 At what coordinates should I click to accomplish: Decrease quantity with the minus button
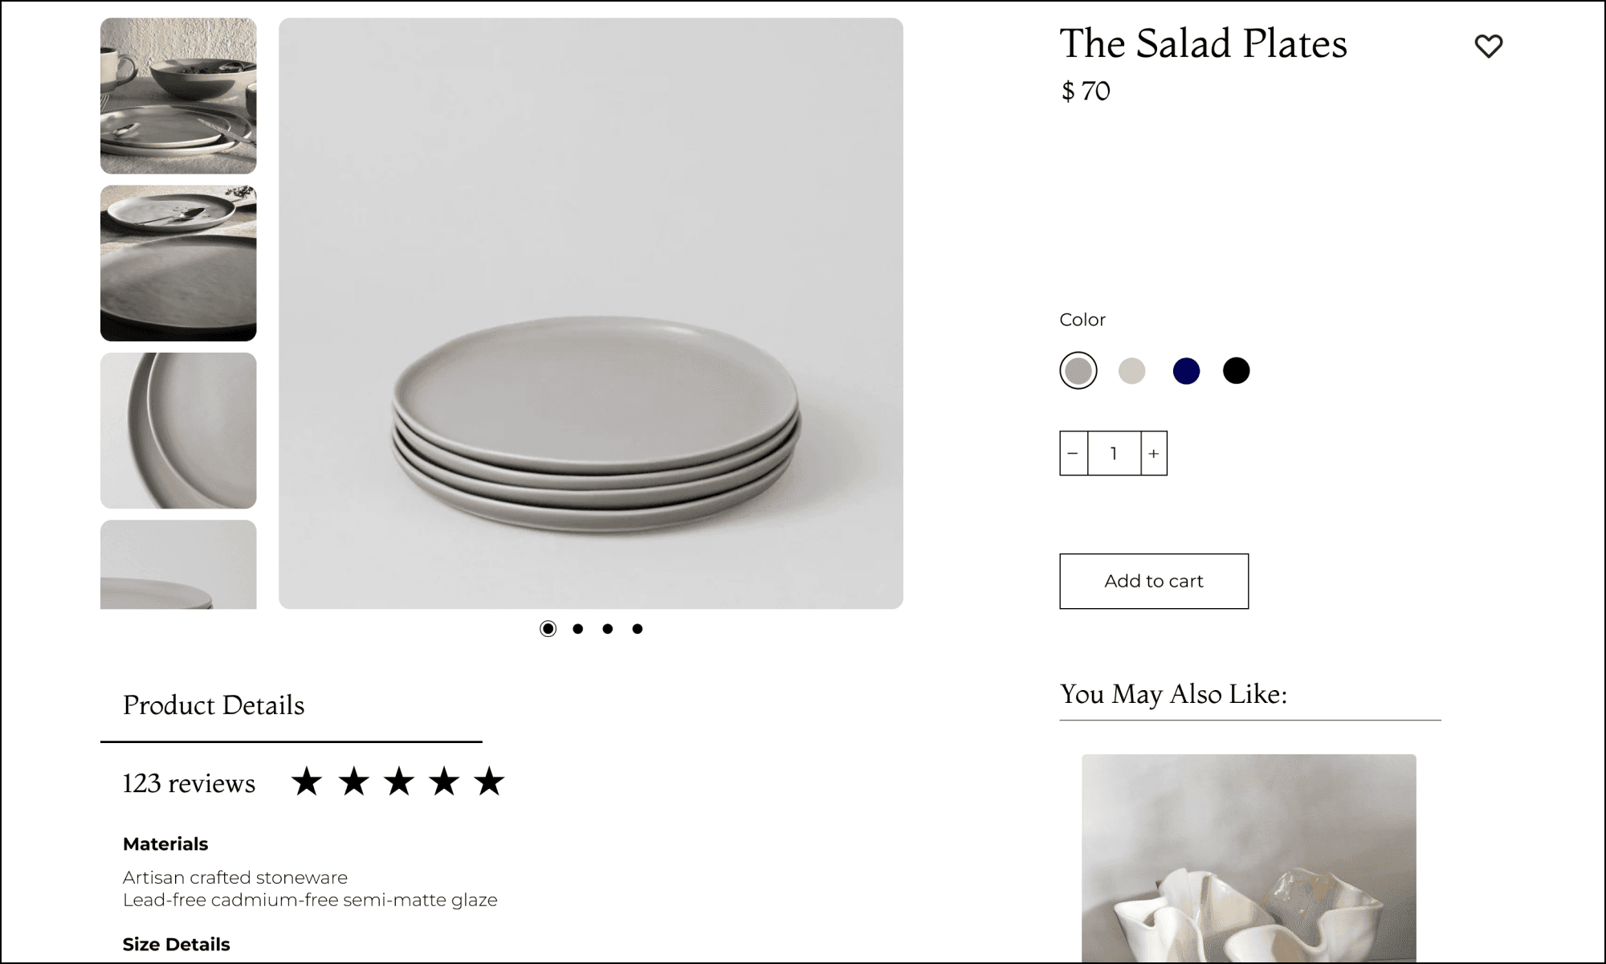pyautogui.click(x=1073, y=453)
